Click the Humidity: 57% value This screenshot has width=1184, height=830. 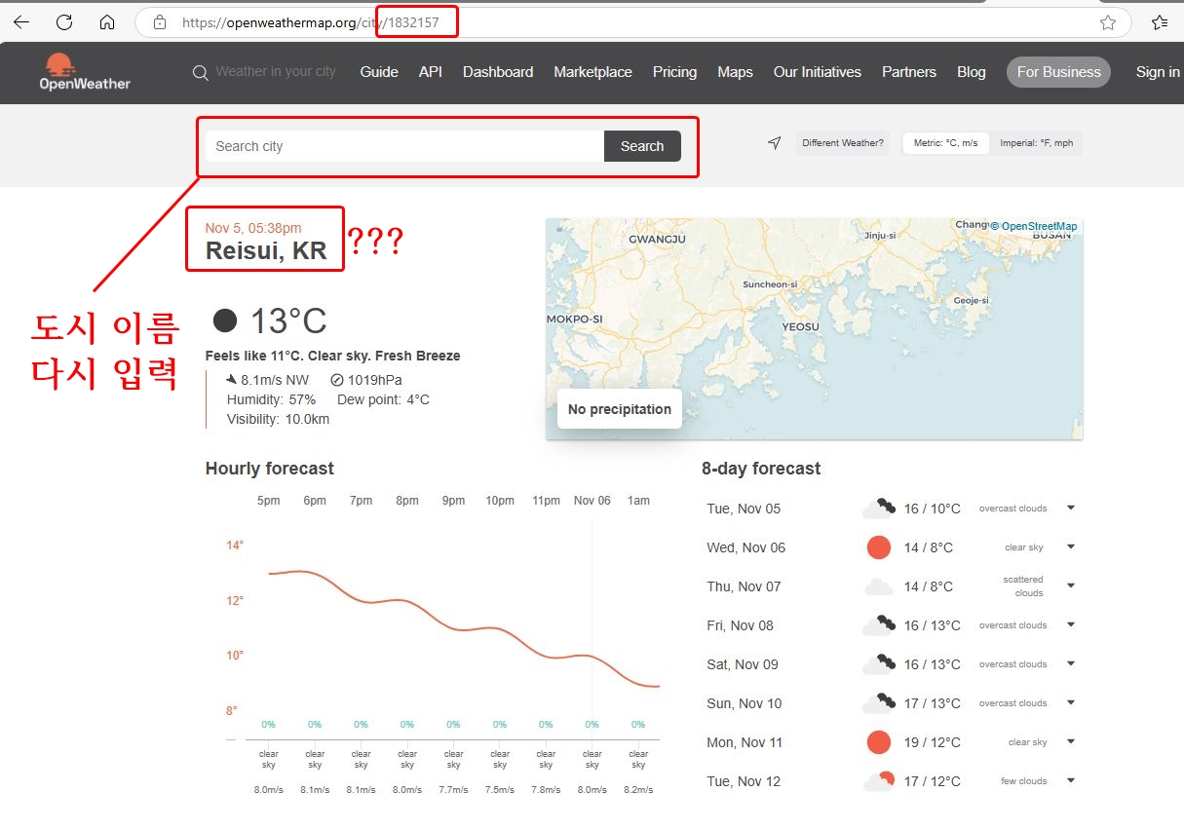coord(272,399)
